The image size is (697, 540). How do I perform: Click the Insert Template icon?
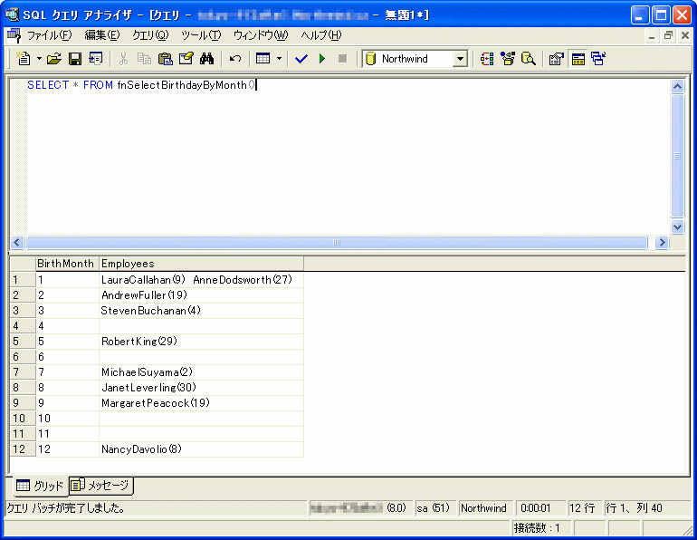[96, 59]
